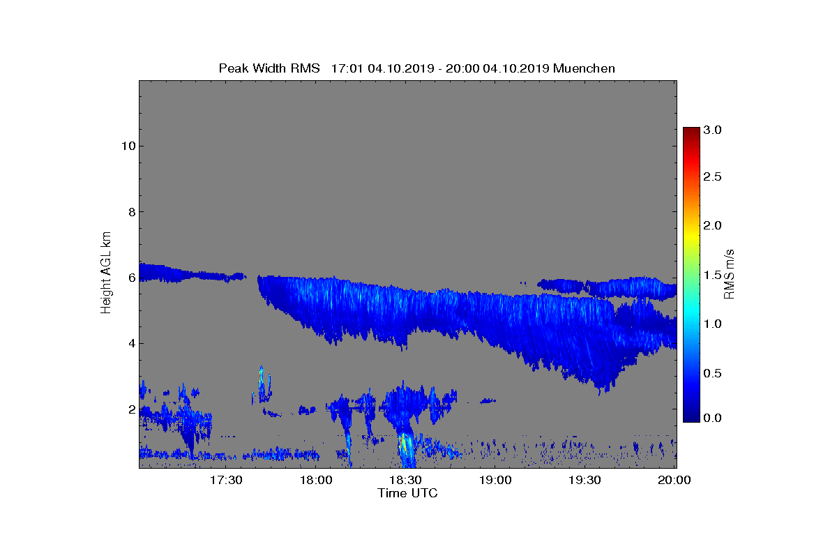
Task: Click the height tick label 10
Action: click(x=127, y=146)
